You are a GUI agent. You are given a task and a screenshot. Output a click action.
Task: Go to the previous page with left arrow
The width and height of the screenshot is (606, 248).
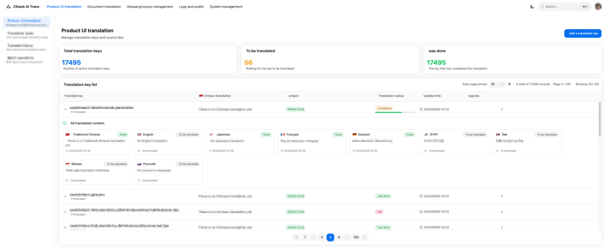pos(296,237)
